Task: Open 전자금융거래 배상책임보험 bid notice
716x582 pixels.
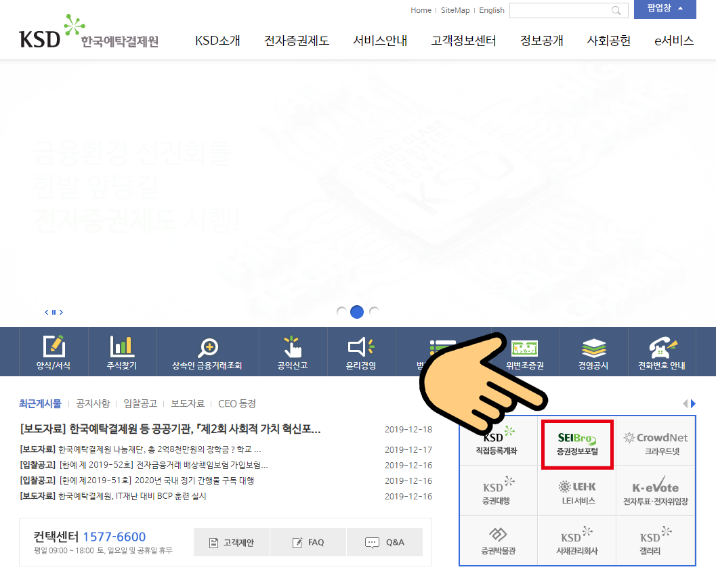Action: [x=144, y=465]
